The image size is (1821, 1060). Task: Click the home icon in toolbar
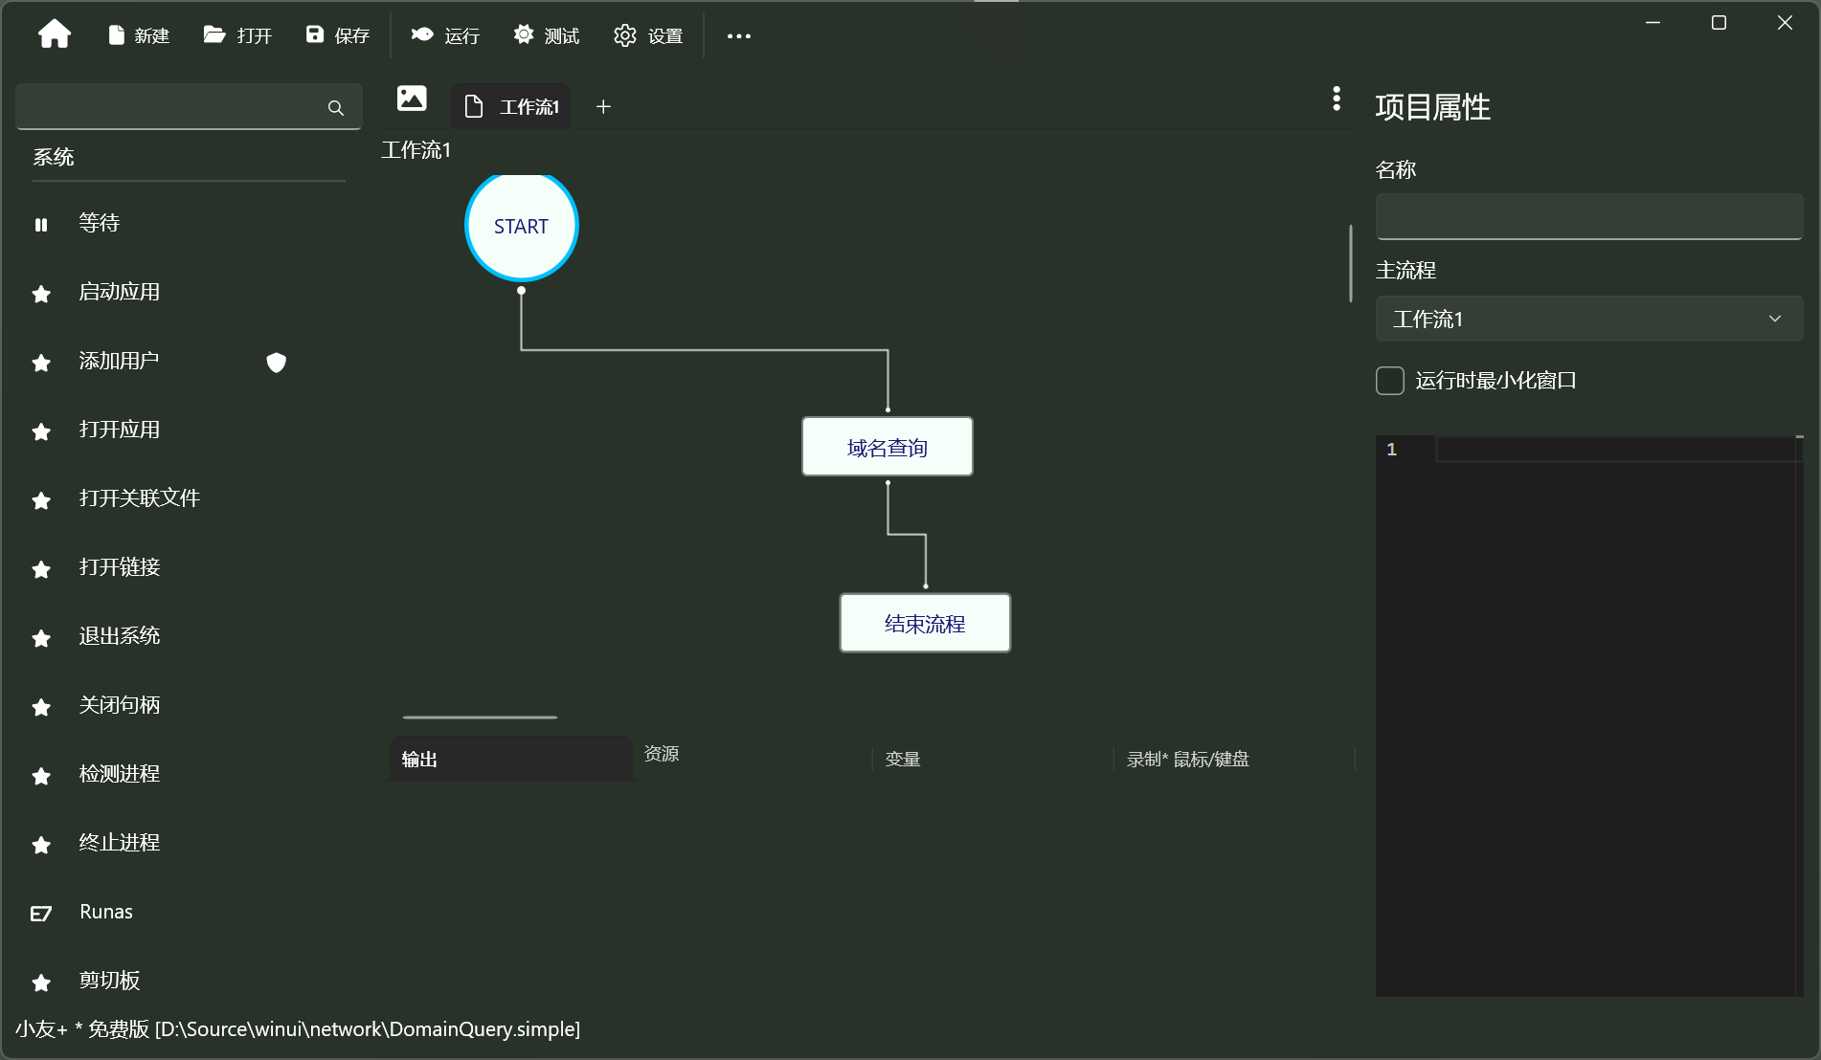point(55,34)
